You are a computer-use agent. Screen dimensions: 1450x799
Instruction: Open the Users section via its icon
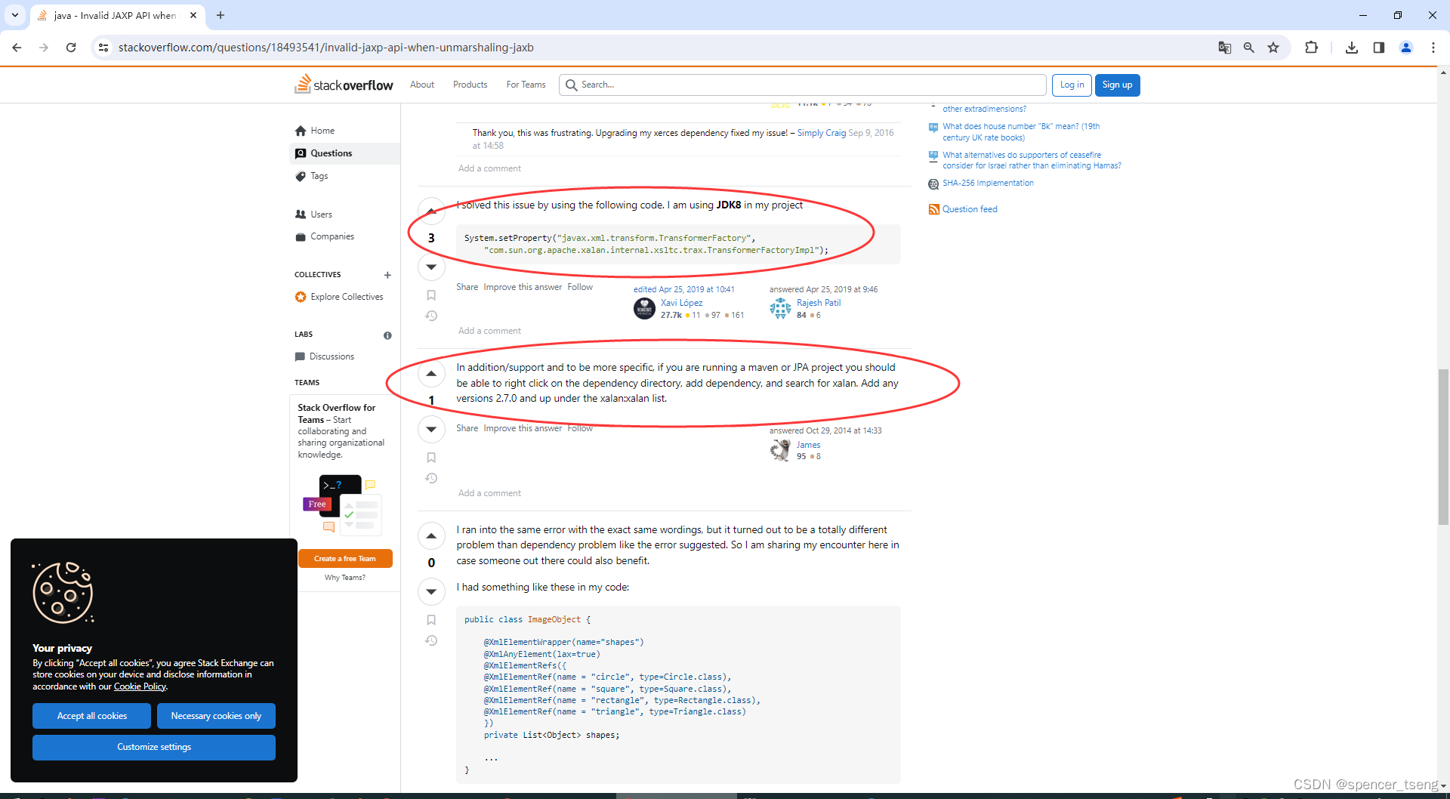click(x=301, y=214)
